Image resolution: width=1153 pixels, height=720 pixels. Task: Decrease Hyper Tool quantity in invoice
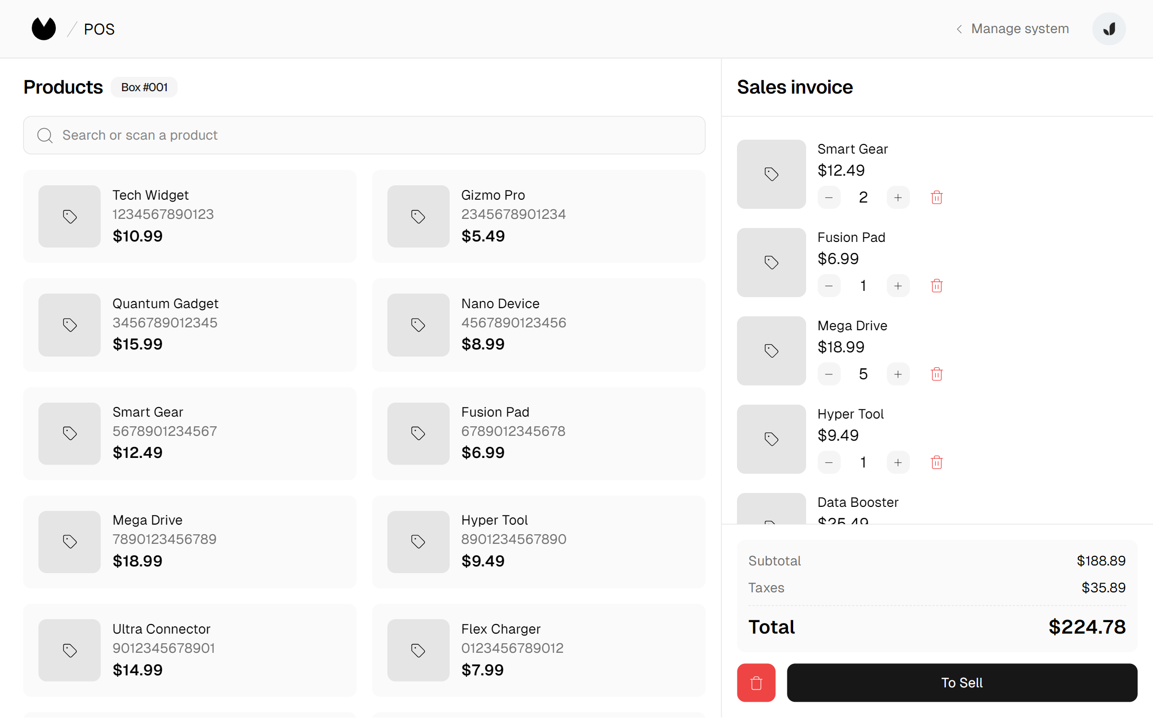[829, 462]
